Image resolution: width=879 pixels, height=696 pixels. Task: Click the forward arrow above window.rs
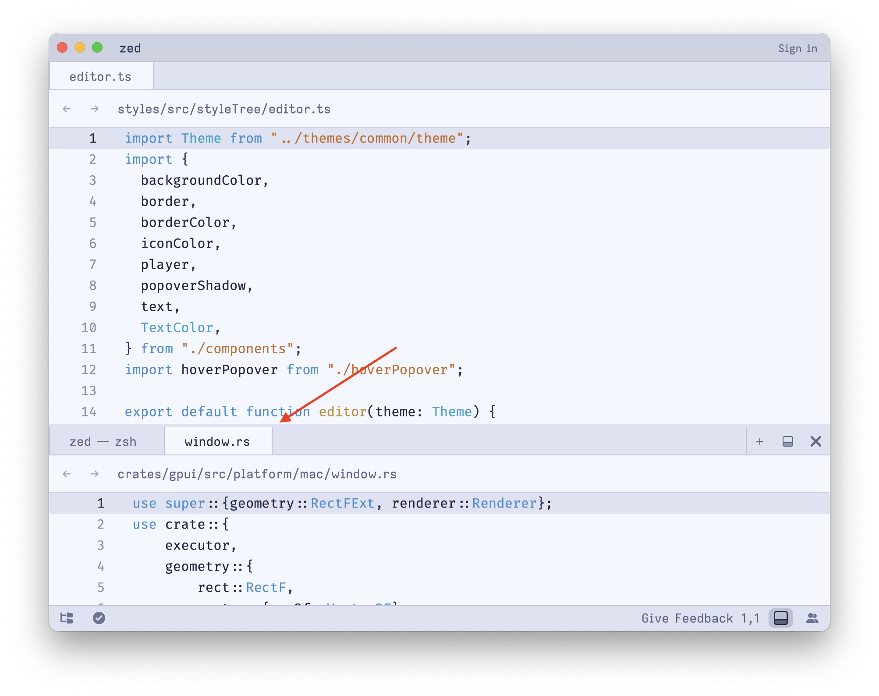coord(95,474)
